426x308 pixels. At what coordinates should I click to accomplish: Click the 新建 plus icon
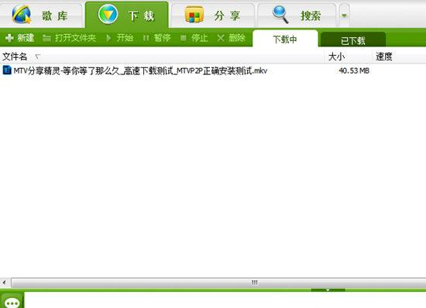(x=9, y=38)
